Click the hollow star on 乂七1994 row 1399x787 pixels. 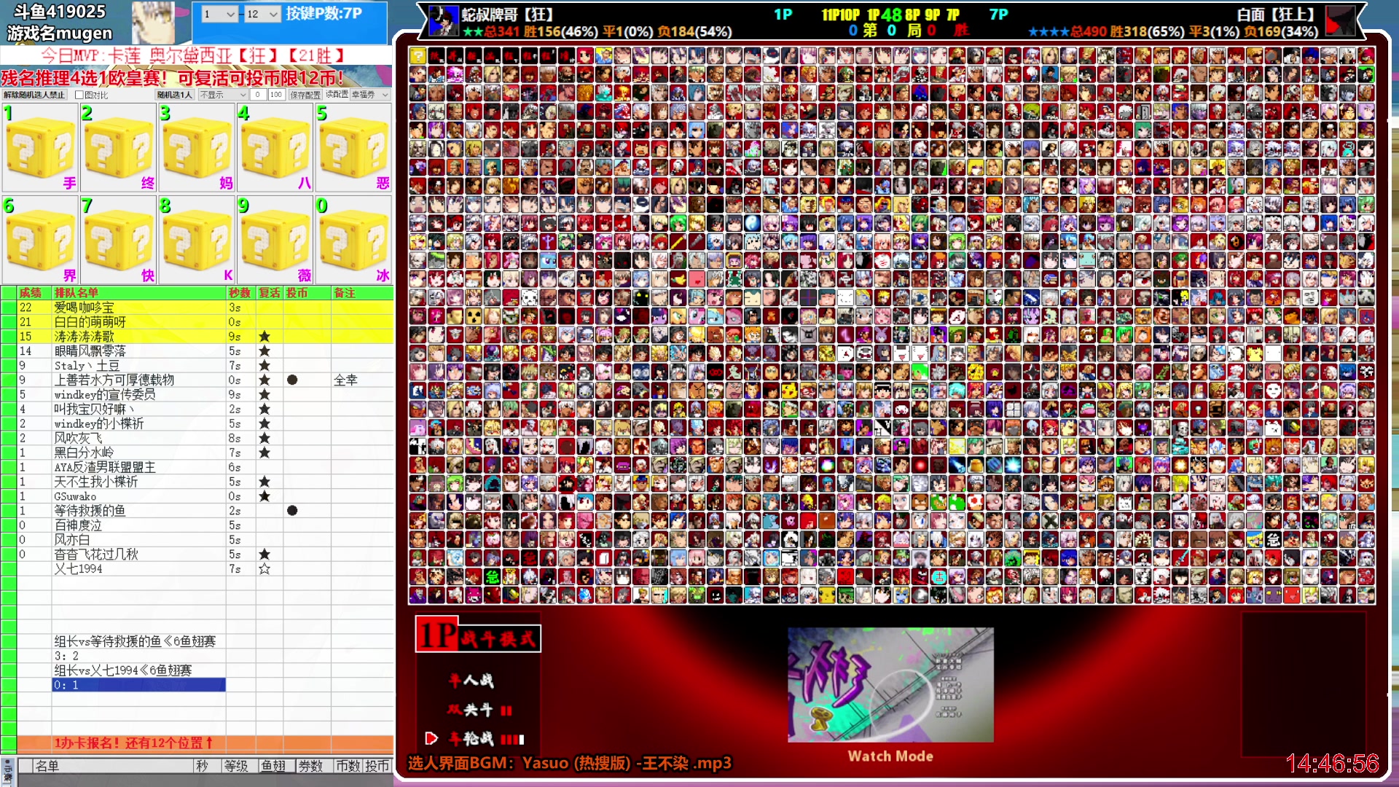[x=264, y=569]
